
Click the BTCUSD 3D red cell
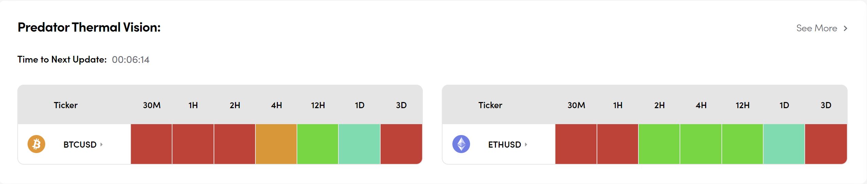[401, 144]
